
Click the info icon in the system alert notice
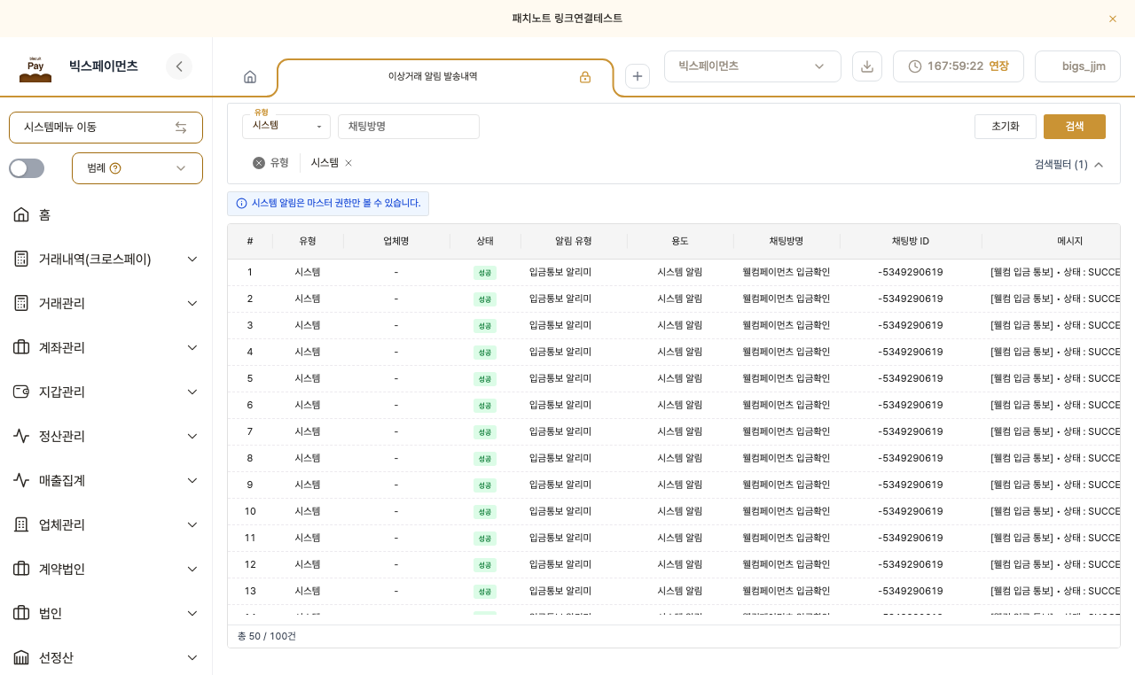tap(242, 204)
